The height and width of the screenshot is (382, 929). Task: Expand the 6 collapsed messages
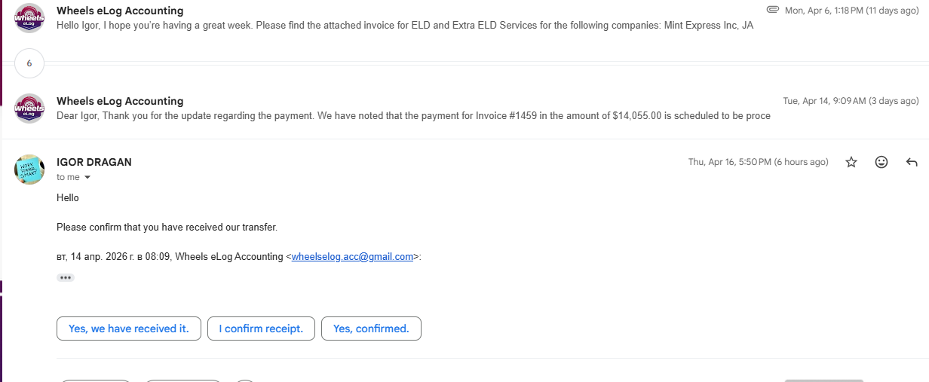[29, 64]
